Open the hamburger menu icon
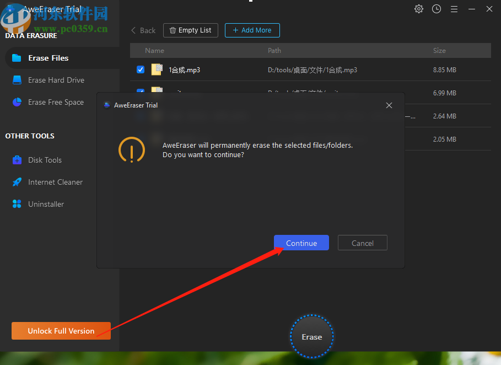The width and height of the screenshot is (501, 365). 454,9
